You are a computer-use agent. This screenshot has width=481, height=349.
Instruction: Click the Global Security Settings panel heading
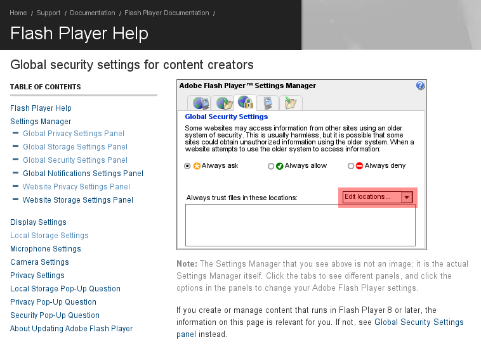(227, 117)
